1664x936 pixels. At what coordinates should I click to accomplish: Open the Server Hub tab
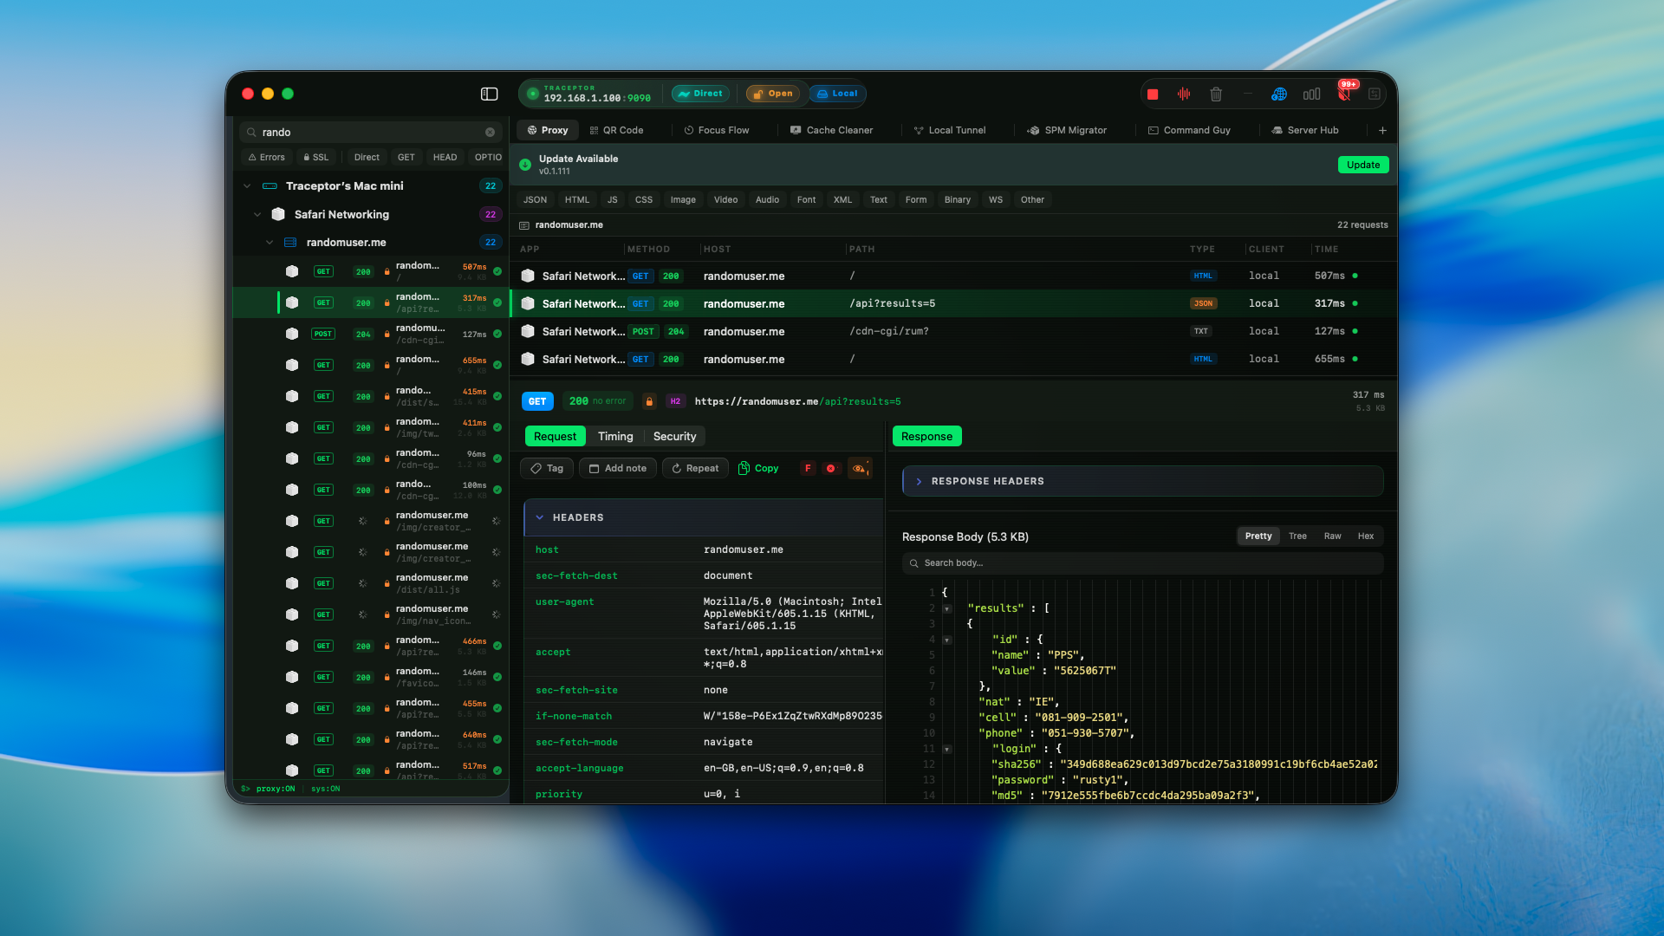(x=1305, y=130)
